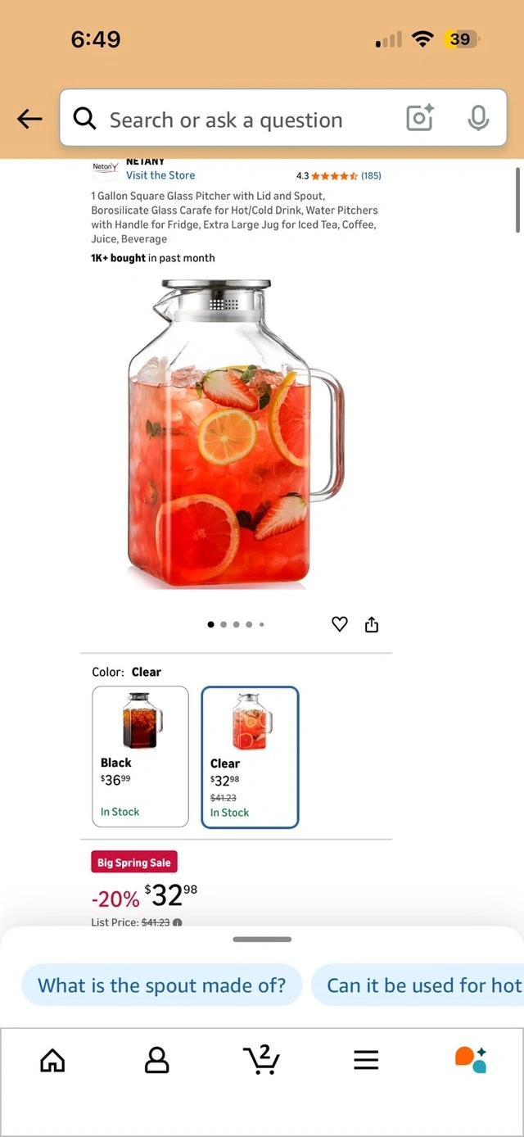524x1137 pixels.
Task: Tap the heart wishlist icon
Action: 340,624
